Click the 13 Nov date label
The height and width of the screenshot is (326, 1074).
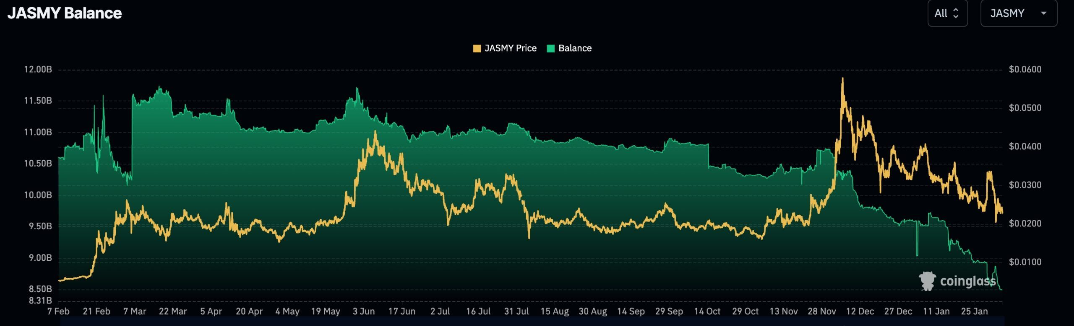click(784, 311)
